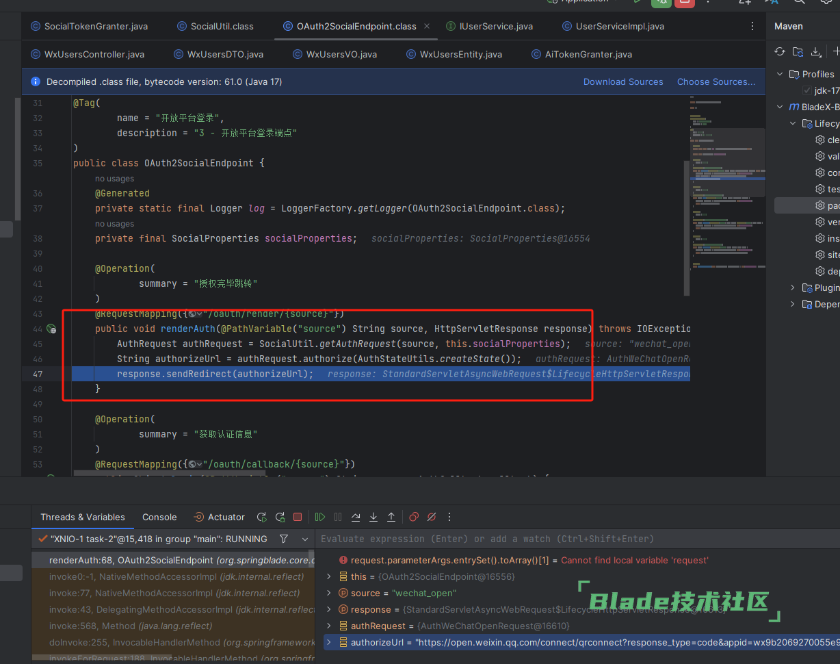
Task: Select the invoke:568 Method frame
Action: click(x=174, y=626)
